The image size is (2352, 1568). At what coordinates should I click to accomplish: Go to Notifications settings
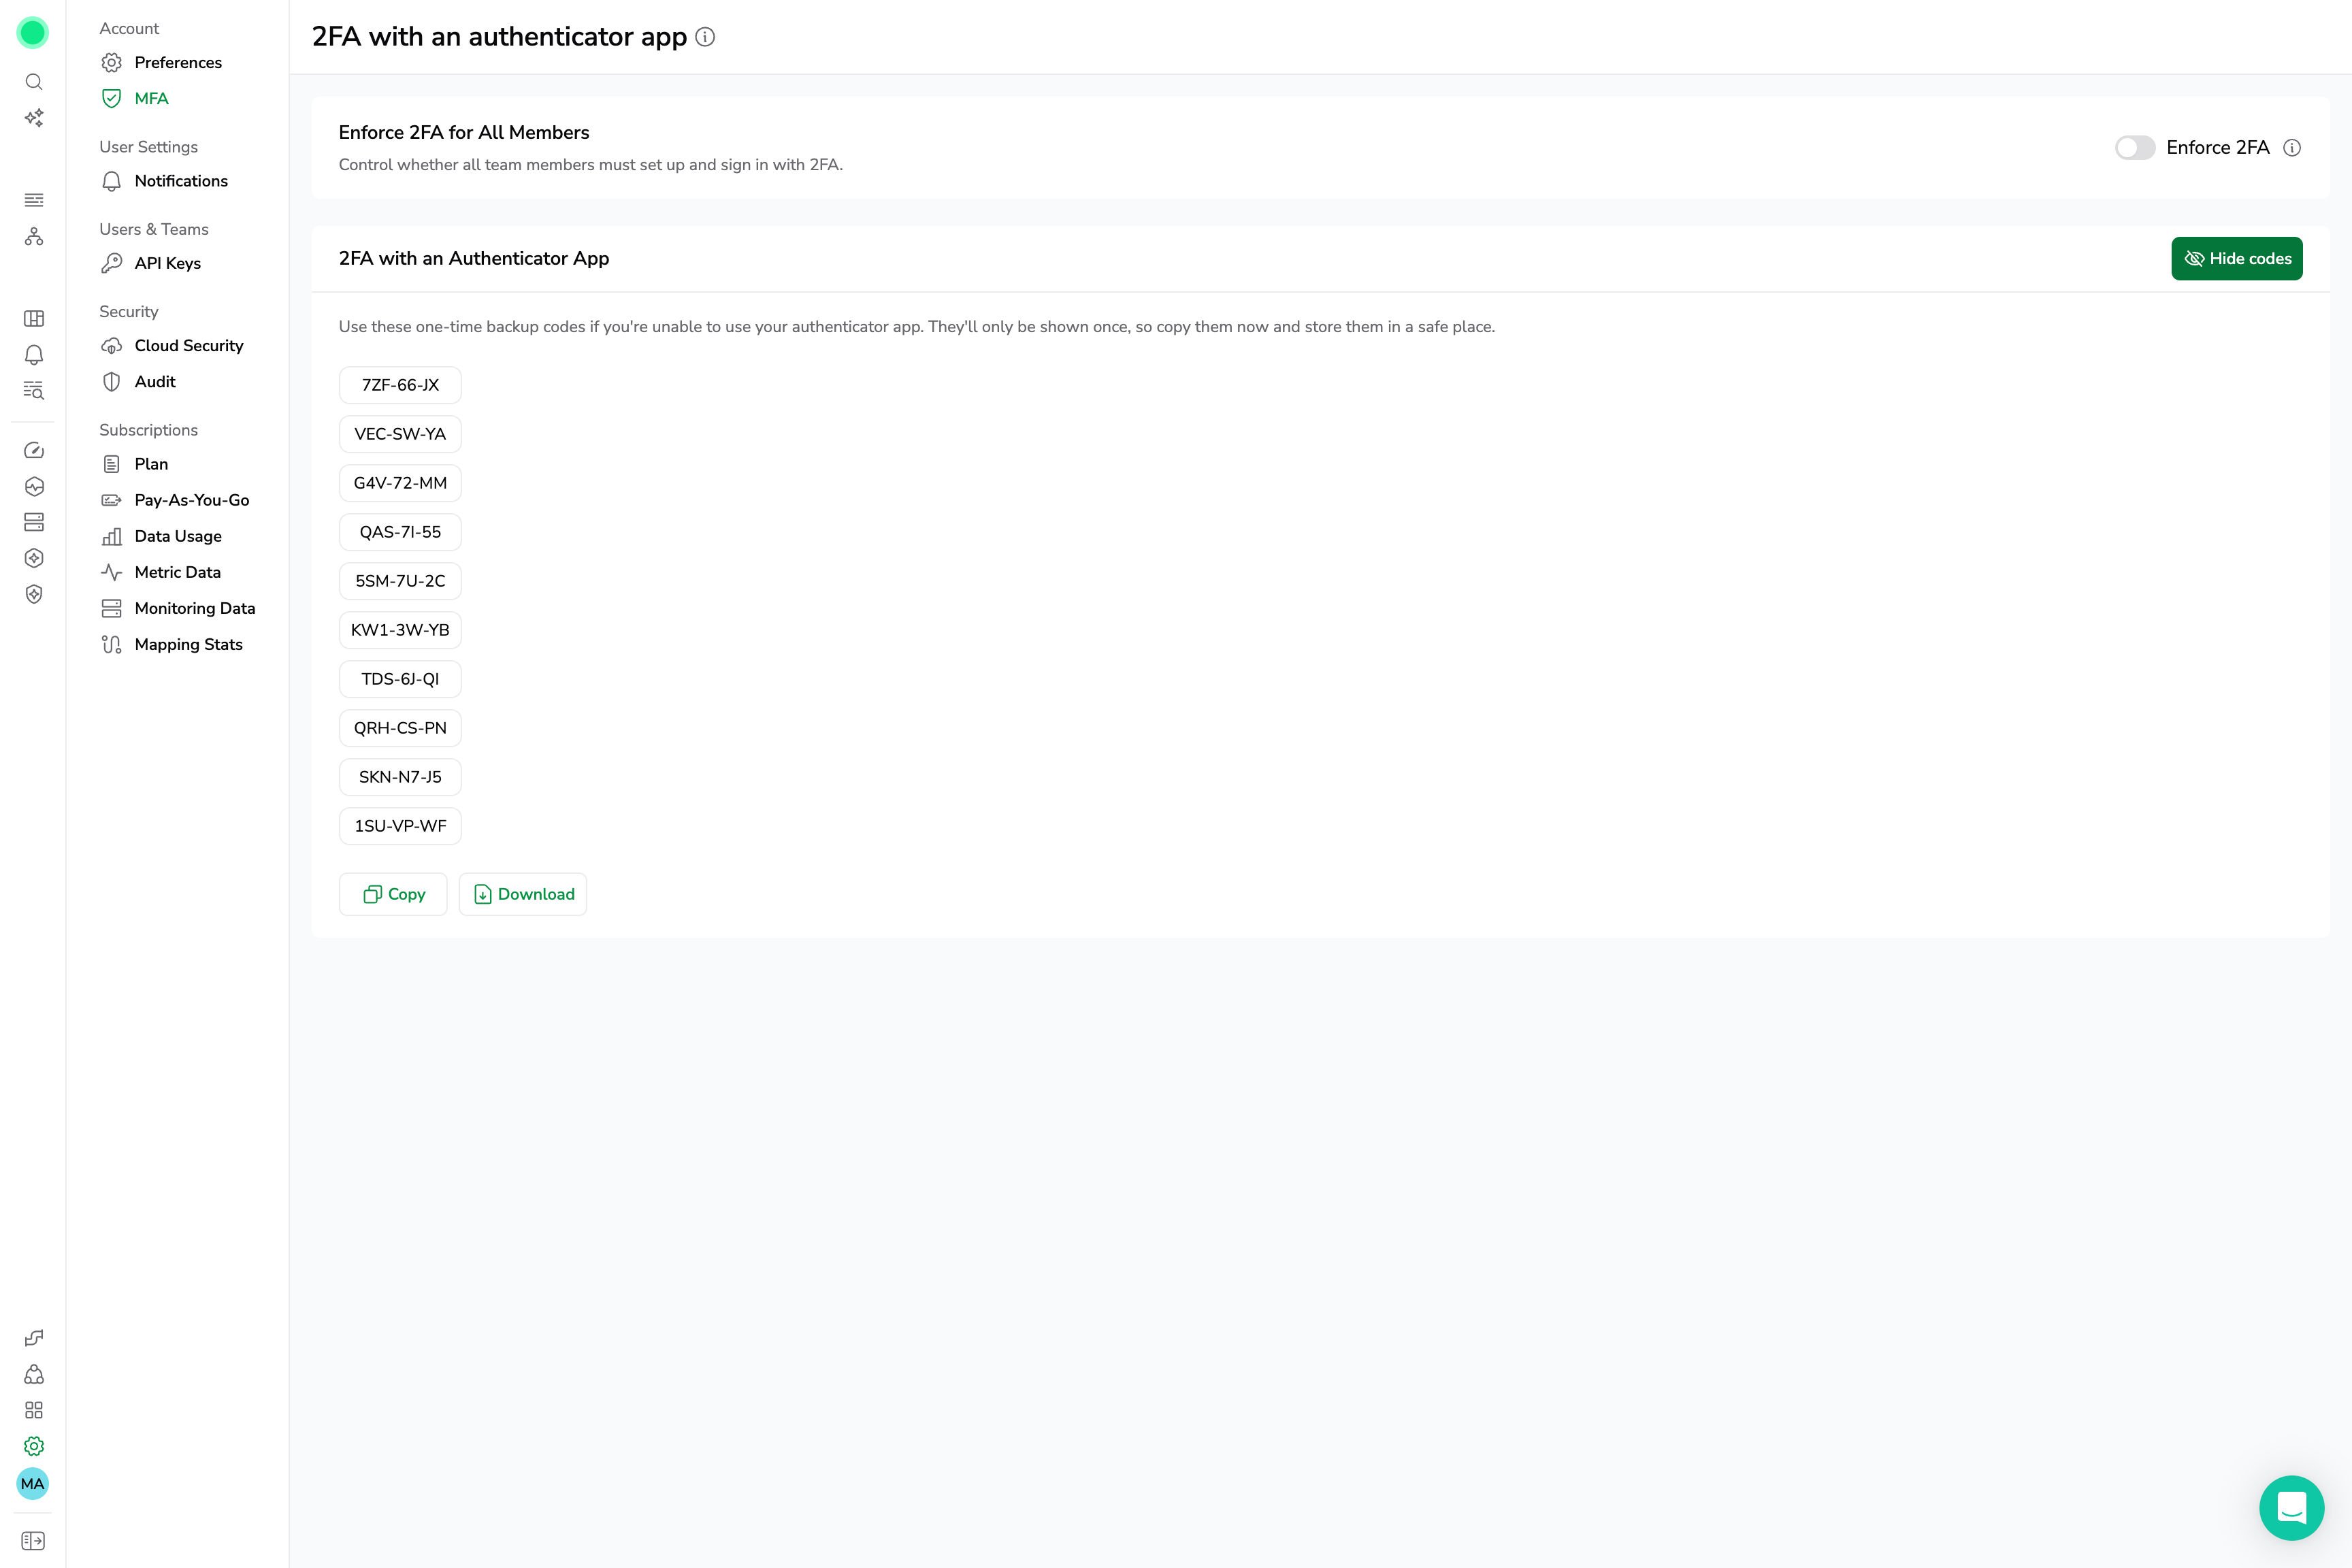click(x=181, y=181)
